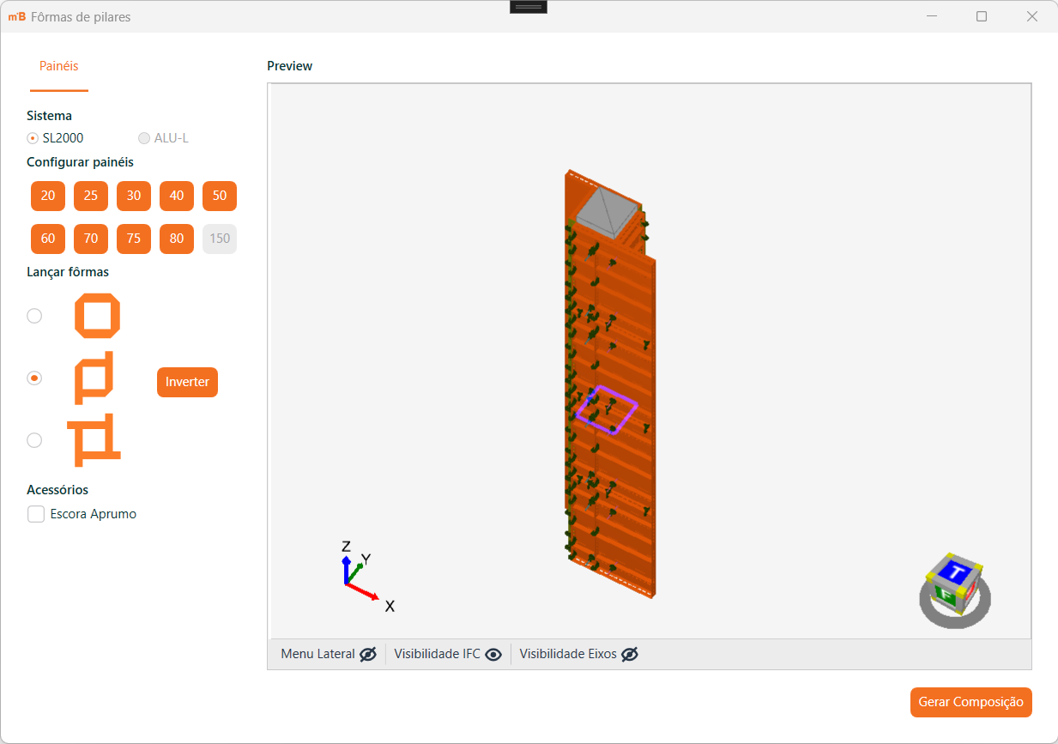Toggle Visibilidade Eixos eye icon
The height and width of the screenshot is (744, 1058).
(630, 654)
